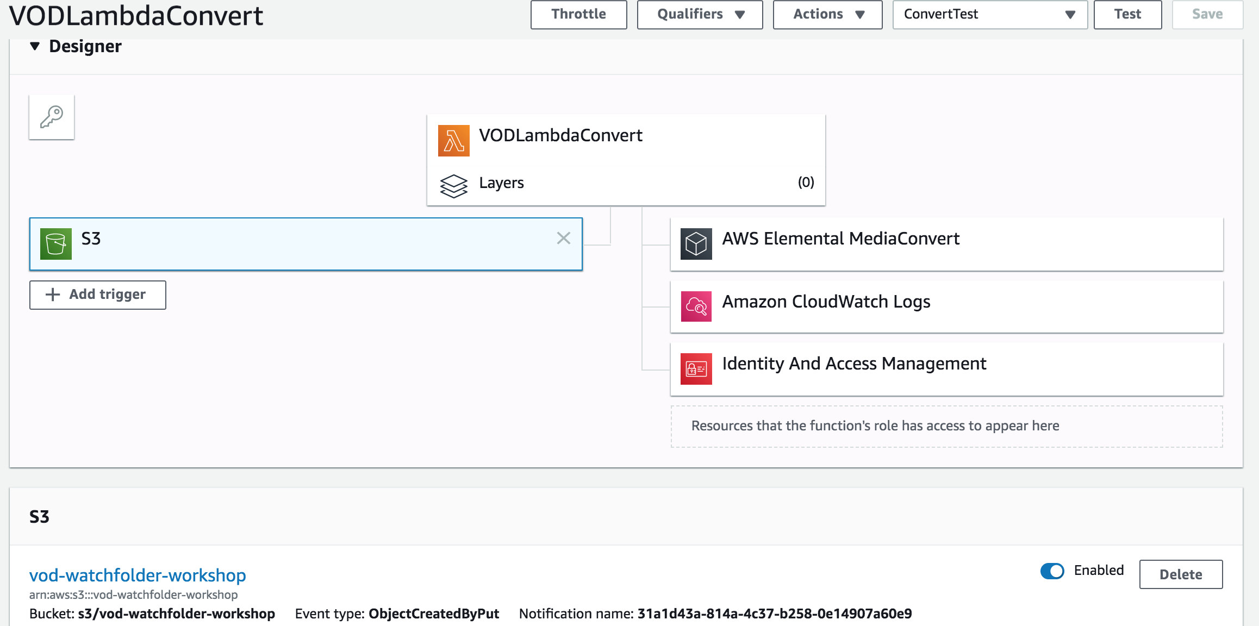
Task: Select the VODLambdaConvert function box
Action: (626, 141)
